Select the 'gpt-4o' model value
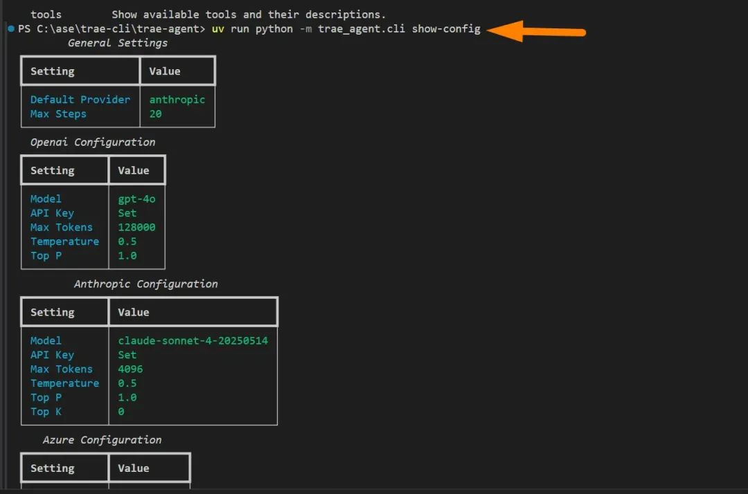Screen dimensions: 748x494 [x=136, y=199]
